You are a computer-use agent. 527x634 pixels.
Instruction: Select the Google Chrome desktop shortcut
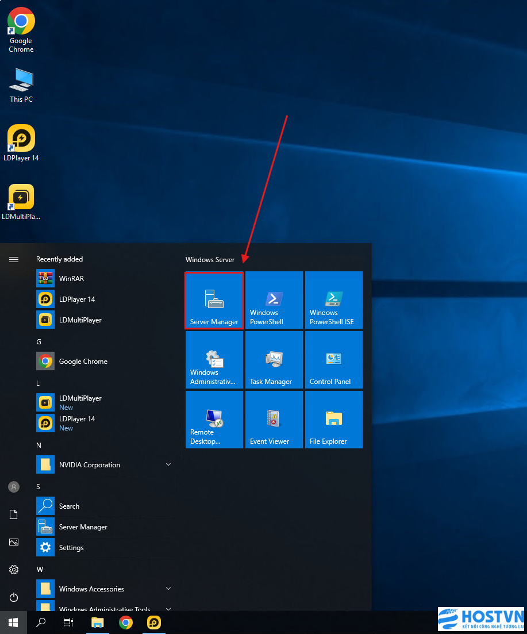tap(21, 30)
